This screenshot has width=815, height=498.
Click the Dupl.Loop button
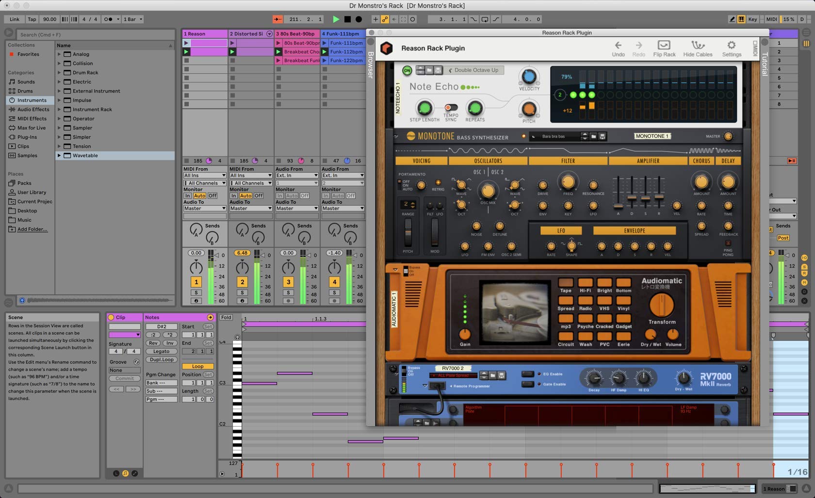click(162, 360)
